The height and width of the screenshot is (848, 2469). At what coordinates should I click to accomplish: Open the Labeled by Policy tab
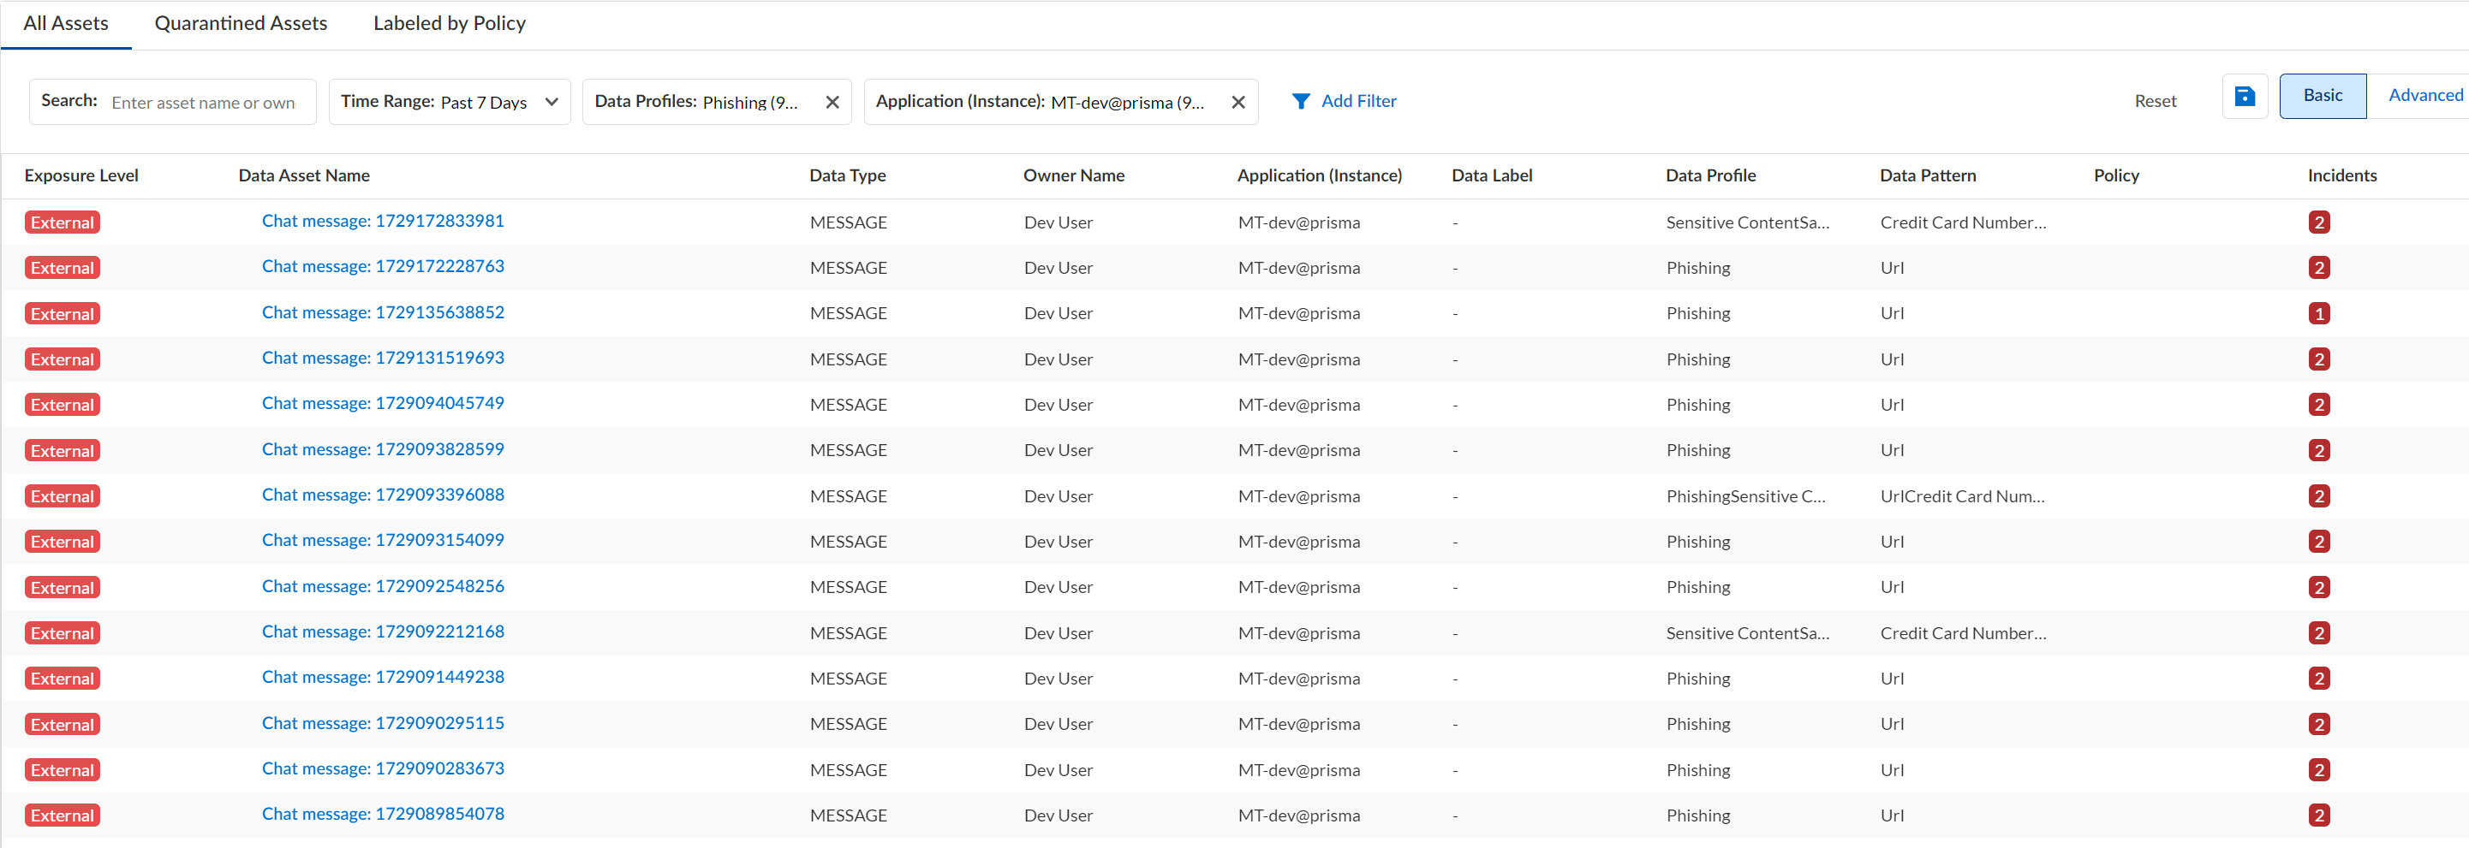tap(449, 24)
